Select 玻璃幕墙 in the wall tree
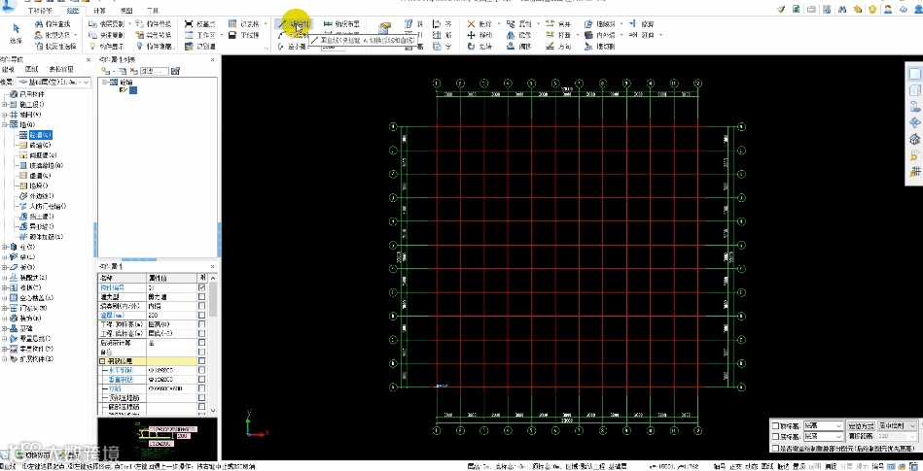This screenshot has height=471, width=923. [x=47, y=166]
